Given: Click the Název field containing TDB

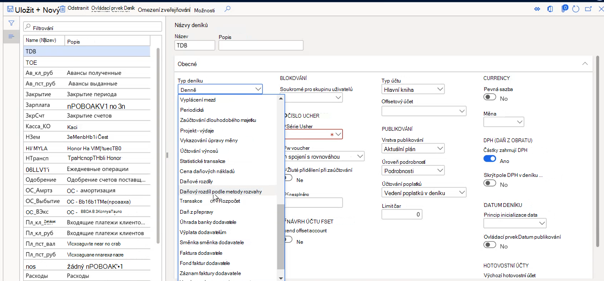Looking at the screenshot, I should [x=195, y=45].
